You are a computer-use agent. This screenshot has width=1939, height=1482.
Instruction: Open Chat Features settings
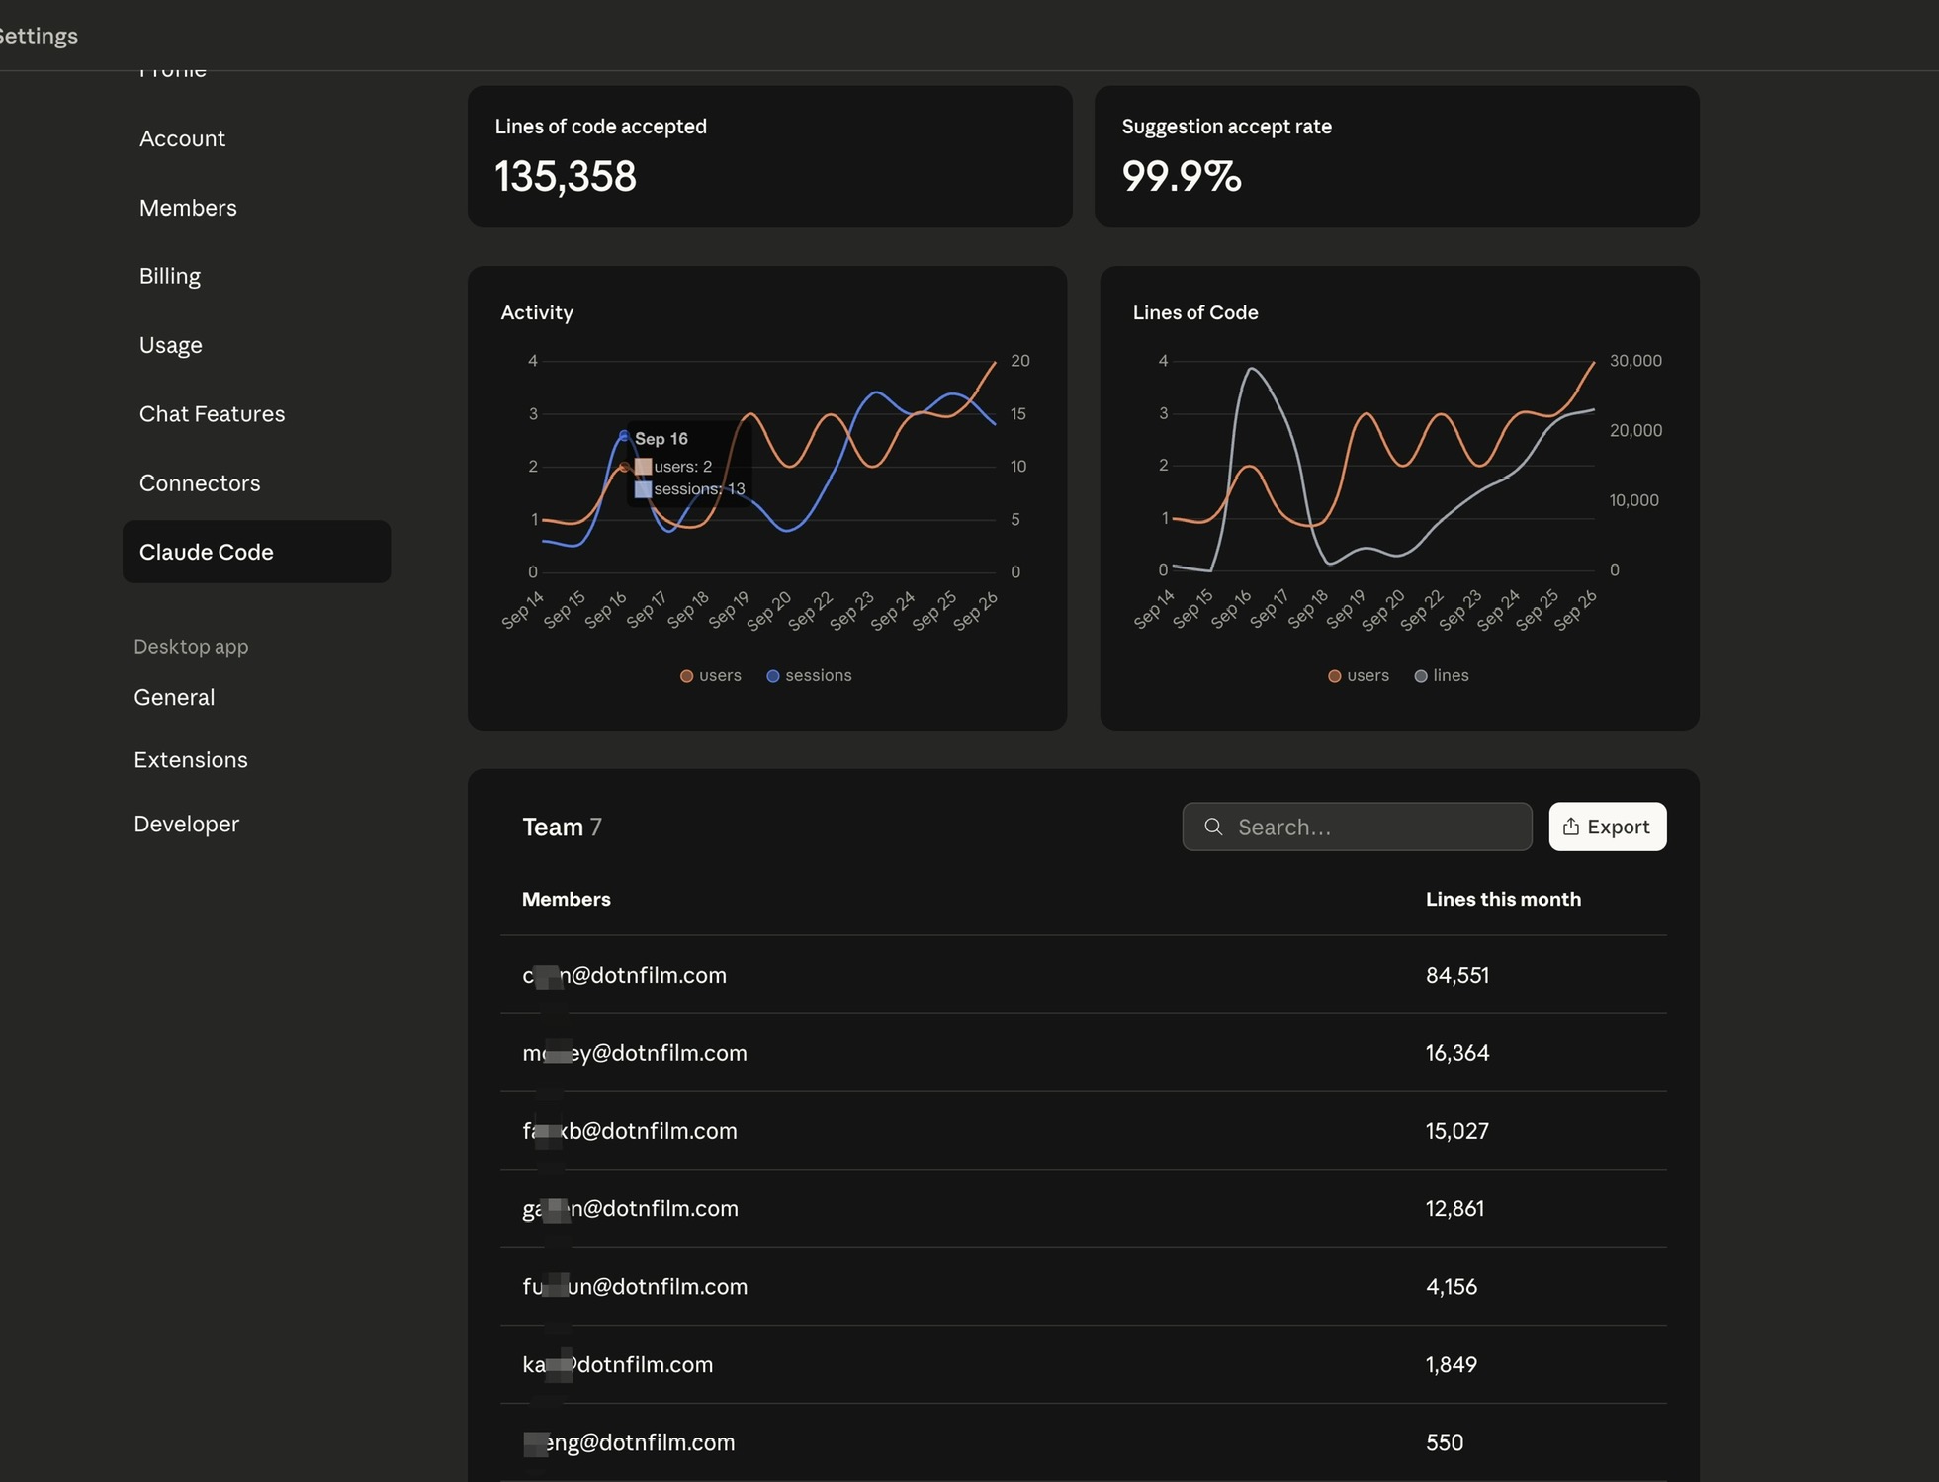pyautogui.click(x=212, y=414)
